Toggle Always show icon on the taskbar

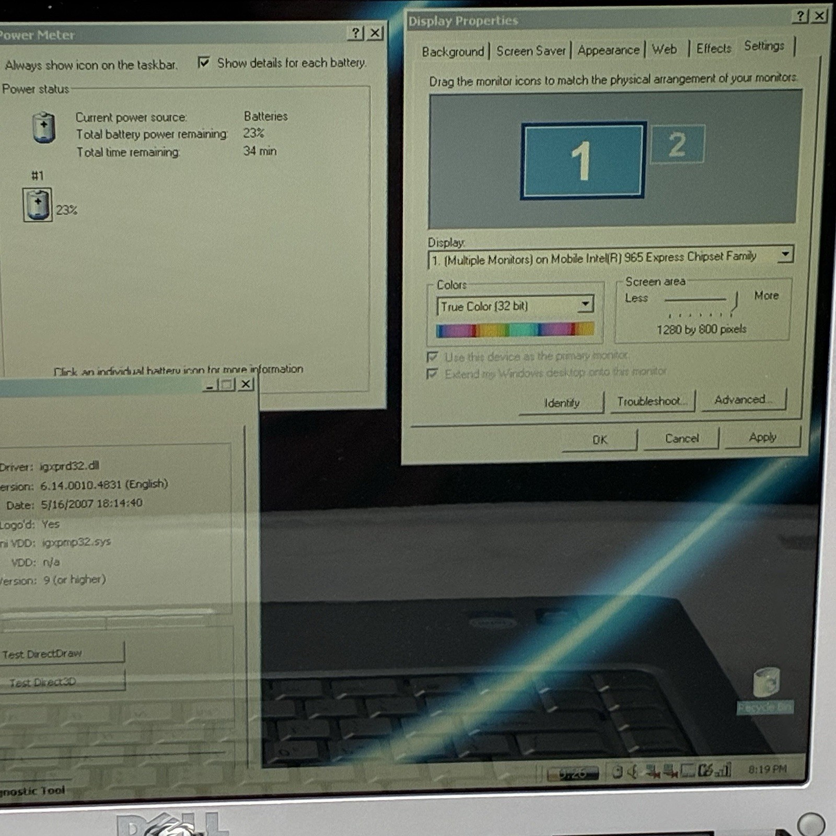tap(91, 65)
